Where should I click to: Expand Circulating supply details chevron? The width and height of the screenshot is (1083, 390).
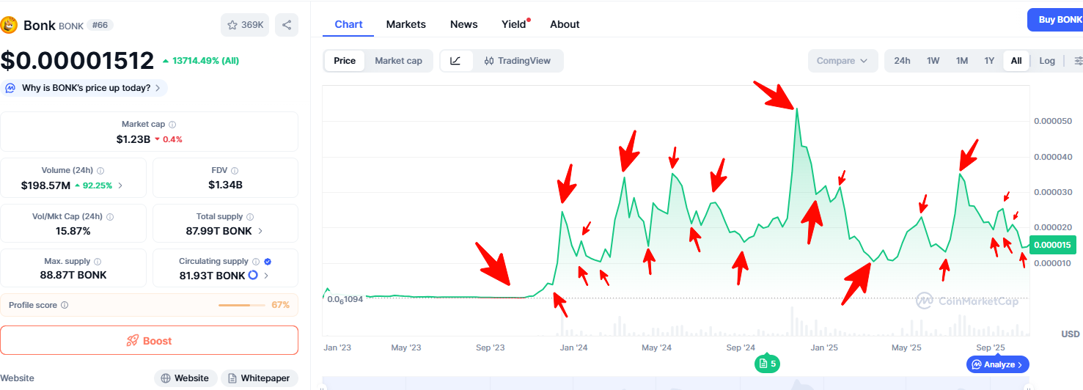[266, 276]
